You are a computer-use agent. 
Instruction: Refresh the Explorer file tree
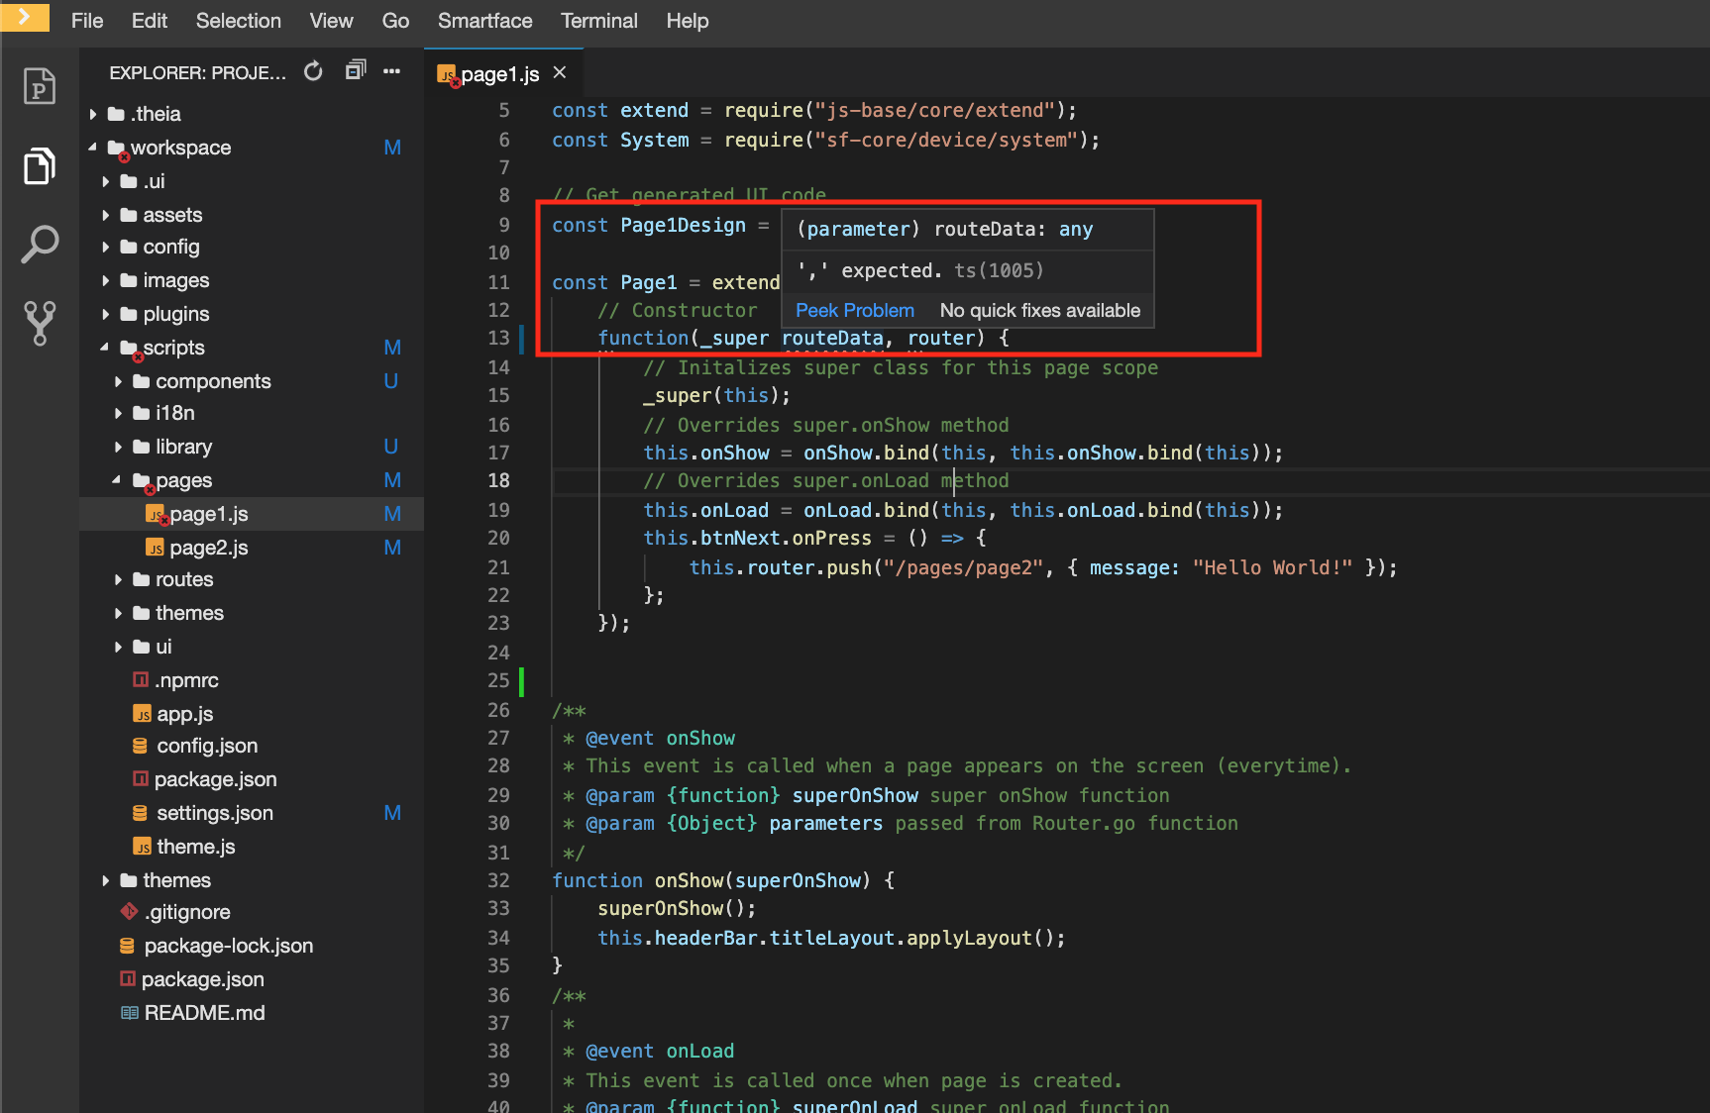[x=313, y=71]
